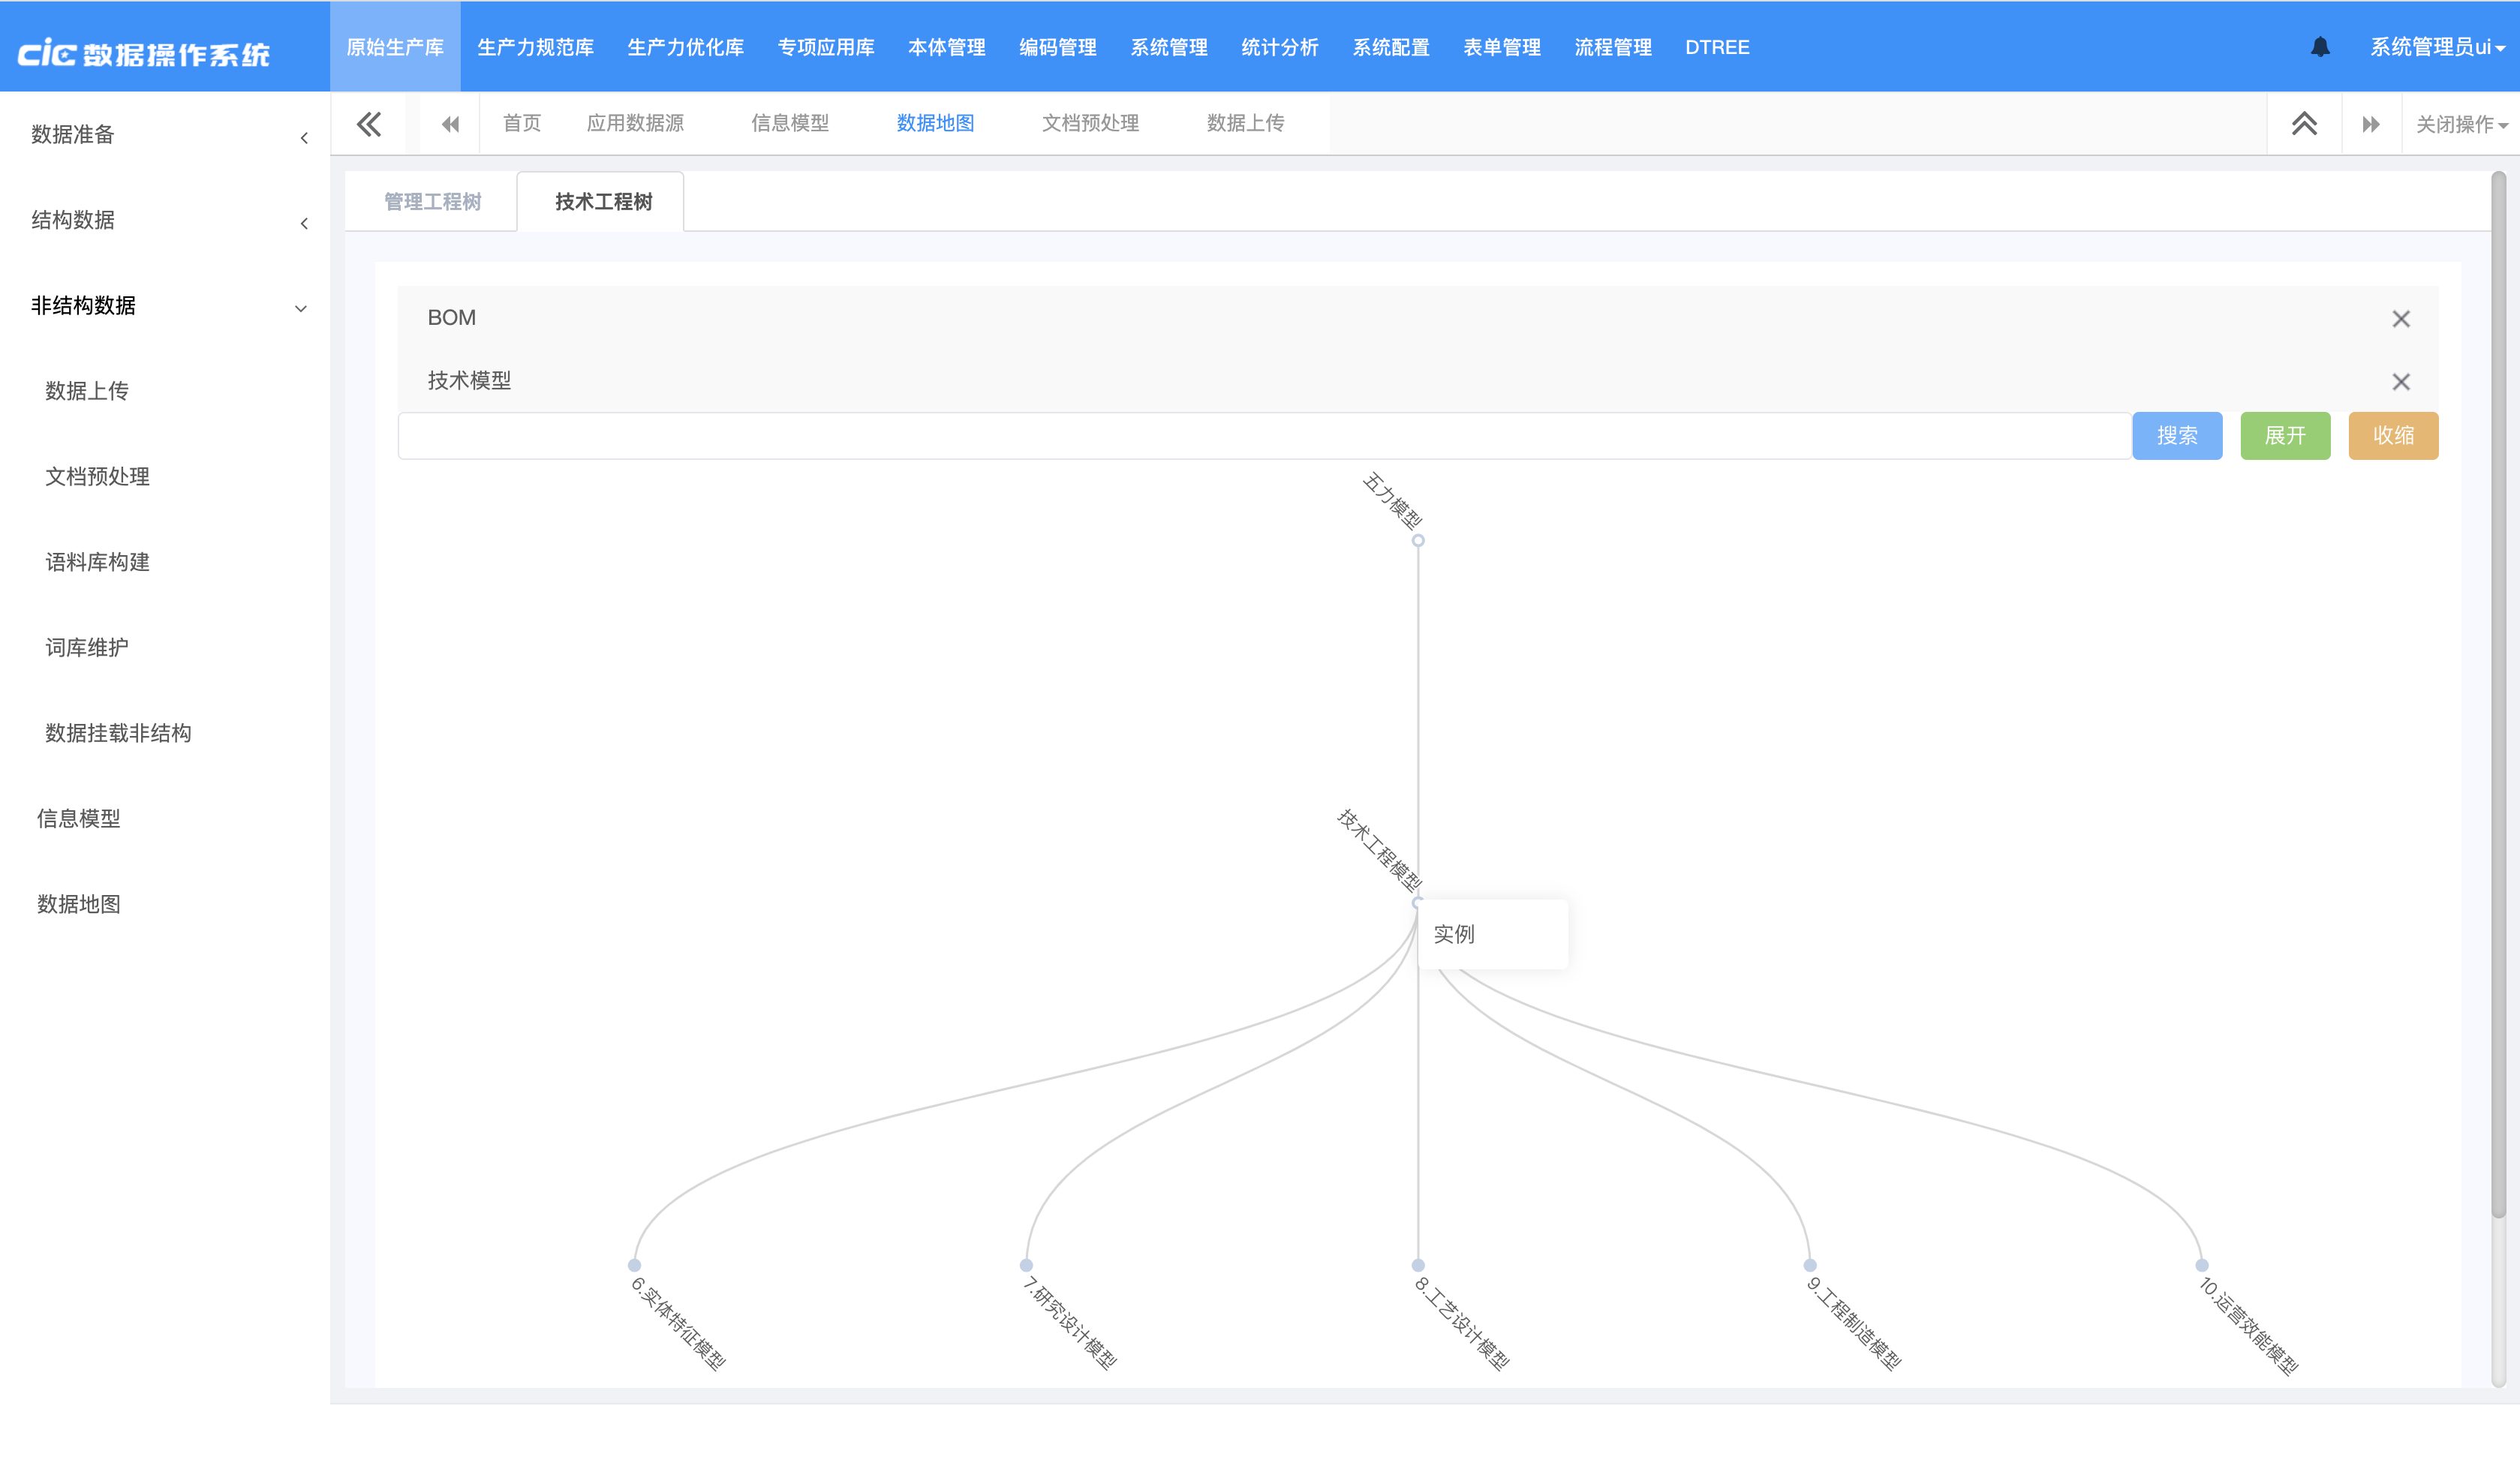Remove the BOM entry with X icon
Viewport: 2520px width, 1457px height.
tap(2400, 319)
